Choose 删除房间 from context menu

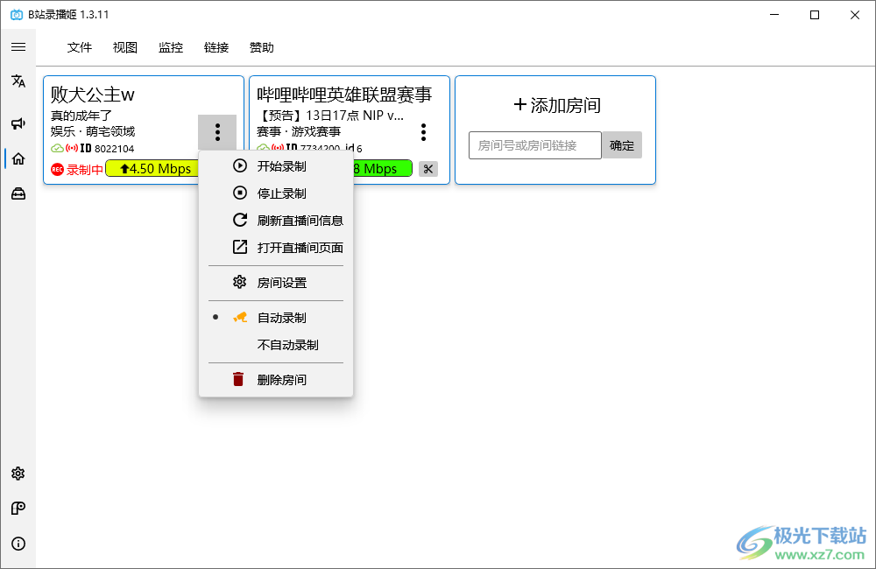click(x=276, y=380)
